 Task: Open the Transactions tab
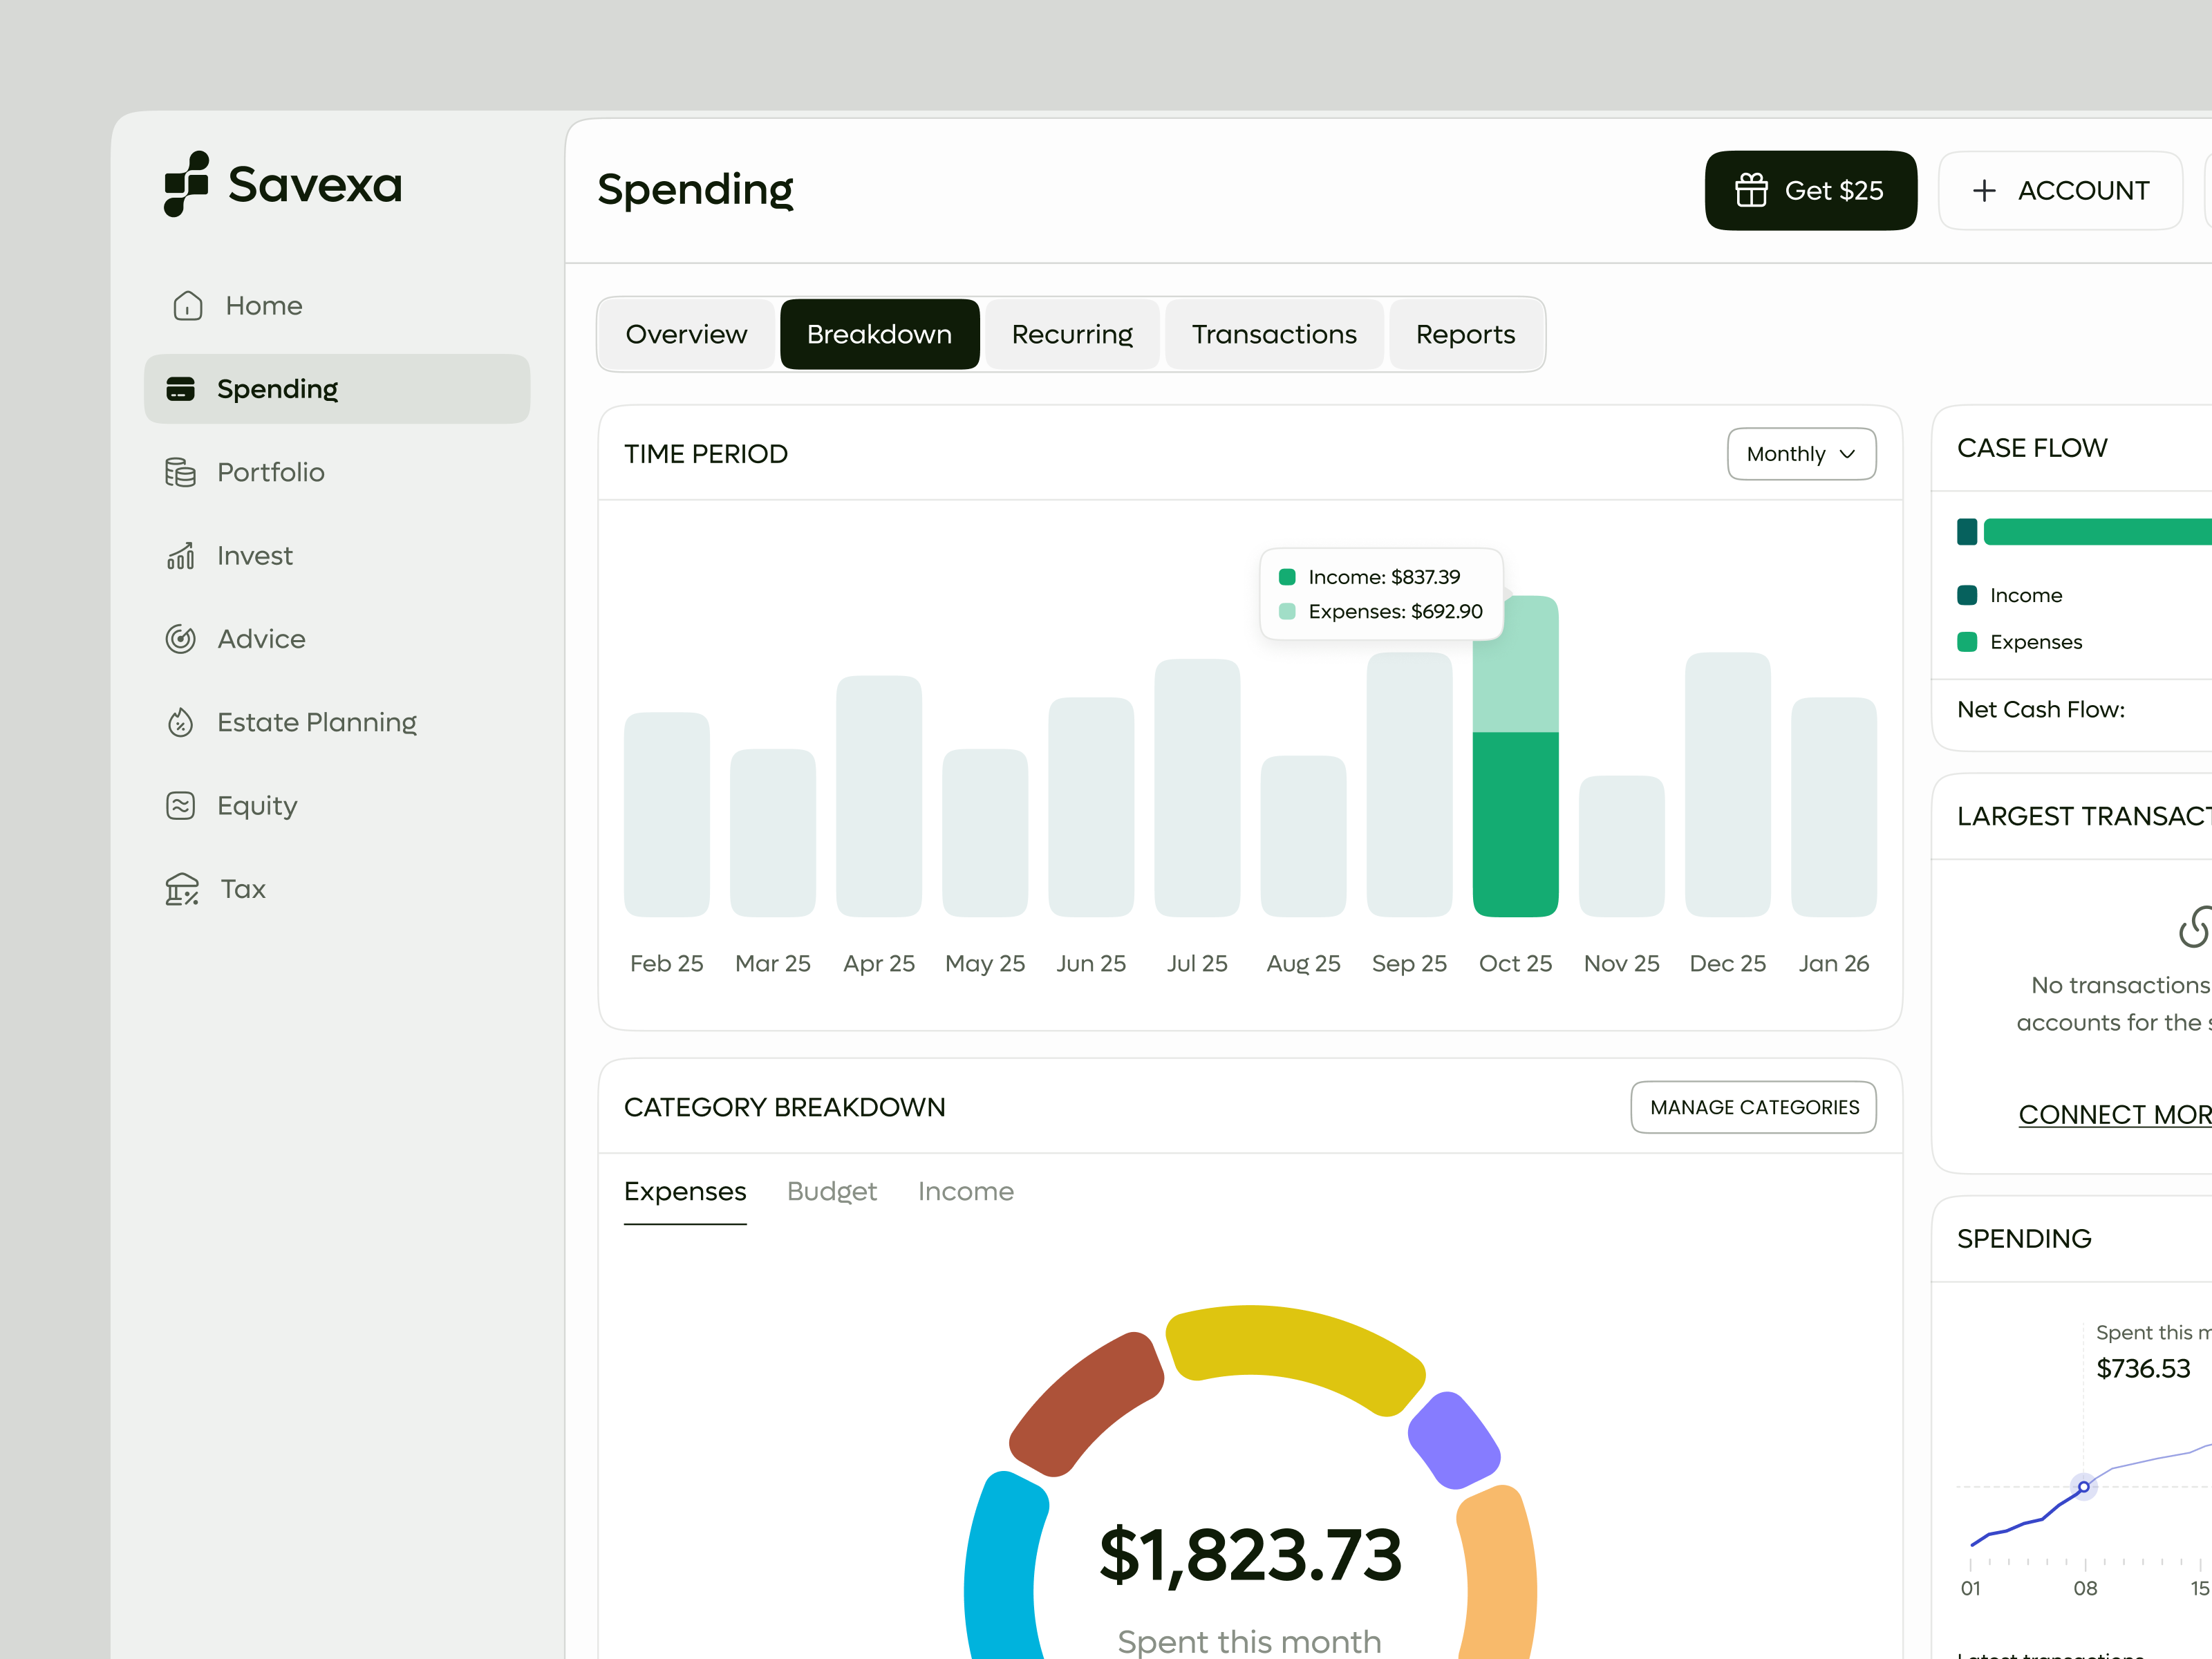click(1274, 334)
